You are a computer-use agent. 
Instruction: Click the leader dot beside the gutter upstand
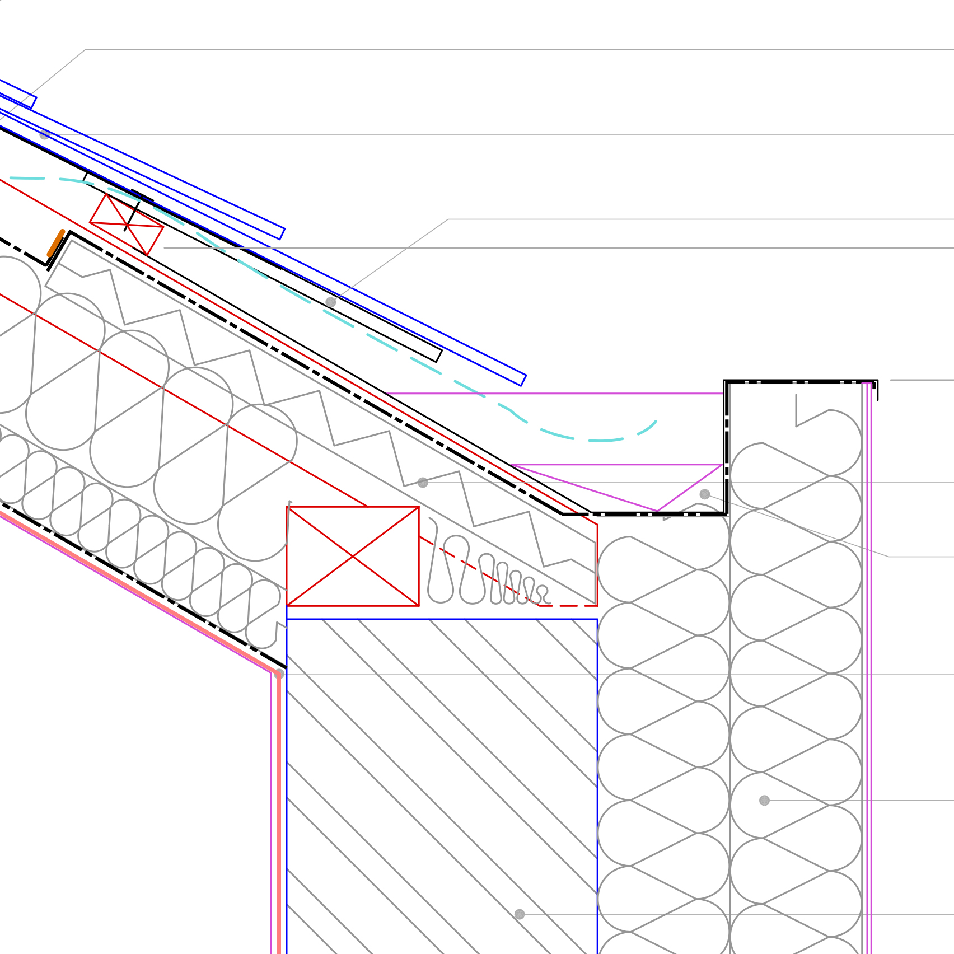pos(705,494)
